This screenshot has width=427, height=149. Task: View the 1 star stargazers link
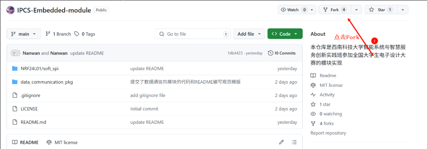click(321, 104)
